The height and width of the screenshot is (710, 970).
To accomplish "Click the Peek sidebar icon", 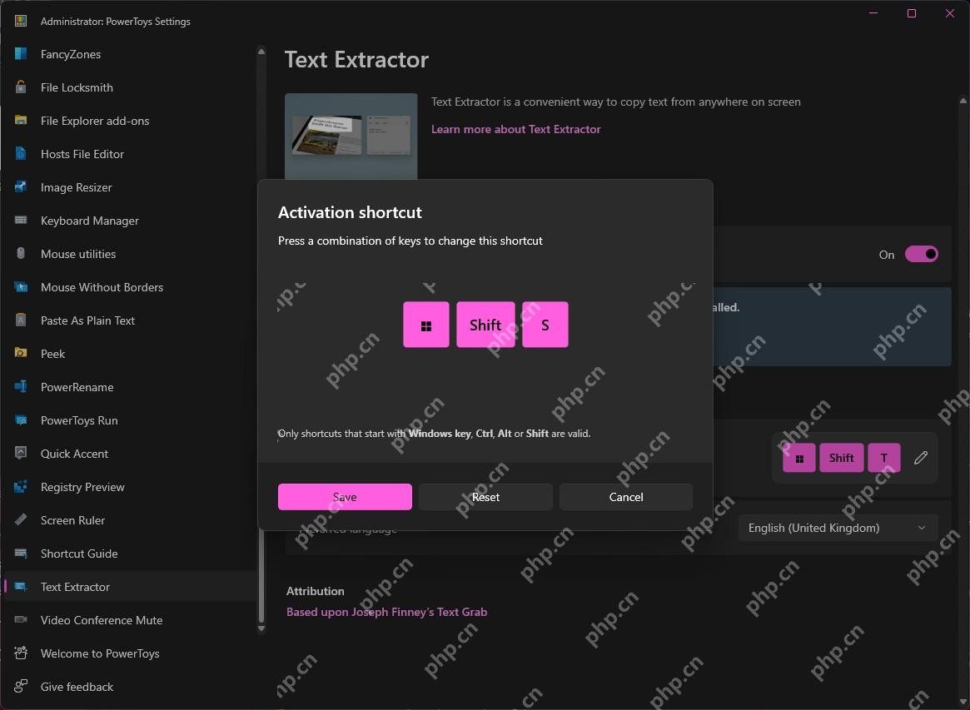I will [21, 353].
